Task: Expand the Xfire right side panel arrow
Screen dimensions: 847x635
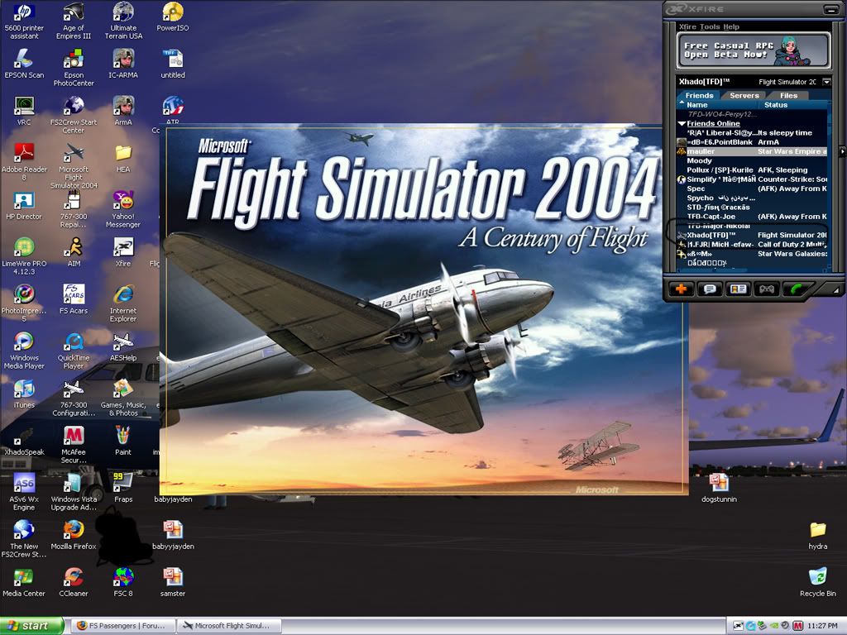Action: pyautogui.click(x=841, y=152)
